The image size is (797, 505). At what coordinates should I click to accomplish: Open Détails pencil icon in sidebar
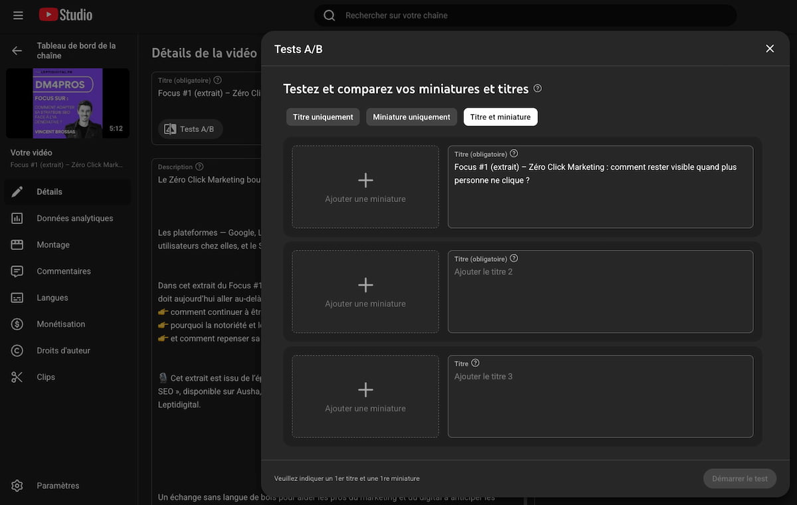click(x=17, y=191)
